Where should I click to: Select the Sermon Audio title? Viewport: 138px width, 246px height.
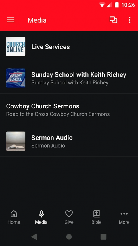click(52, 138)
